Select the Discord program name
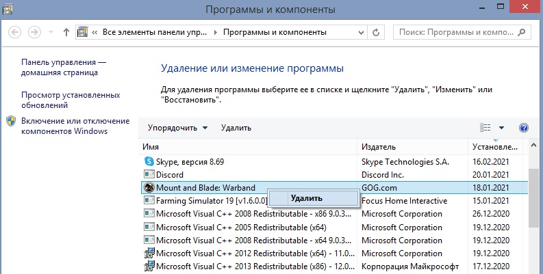This screenshot has width=543, height=274. coord(170,175)
